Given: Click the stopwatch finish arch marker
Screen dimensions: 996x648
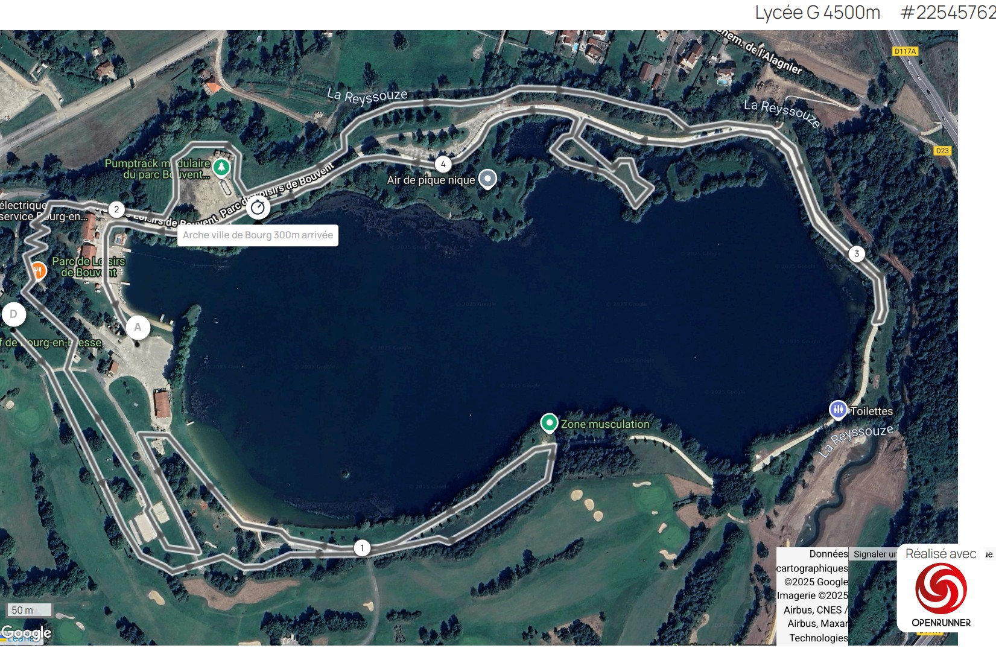Looking at the screenshot, I should pyautogui.click(x=258, y=208).
